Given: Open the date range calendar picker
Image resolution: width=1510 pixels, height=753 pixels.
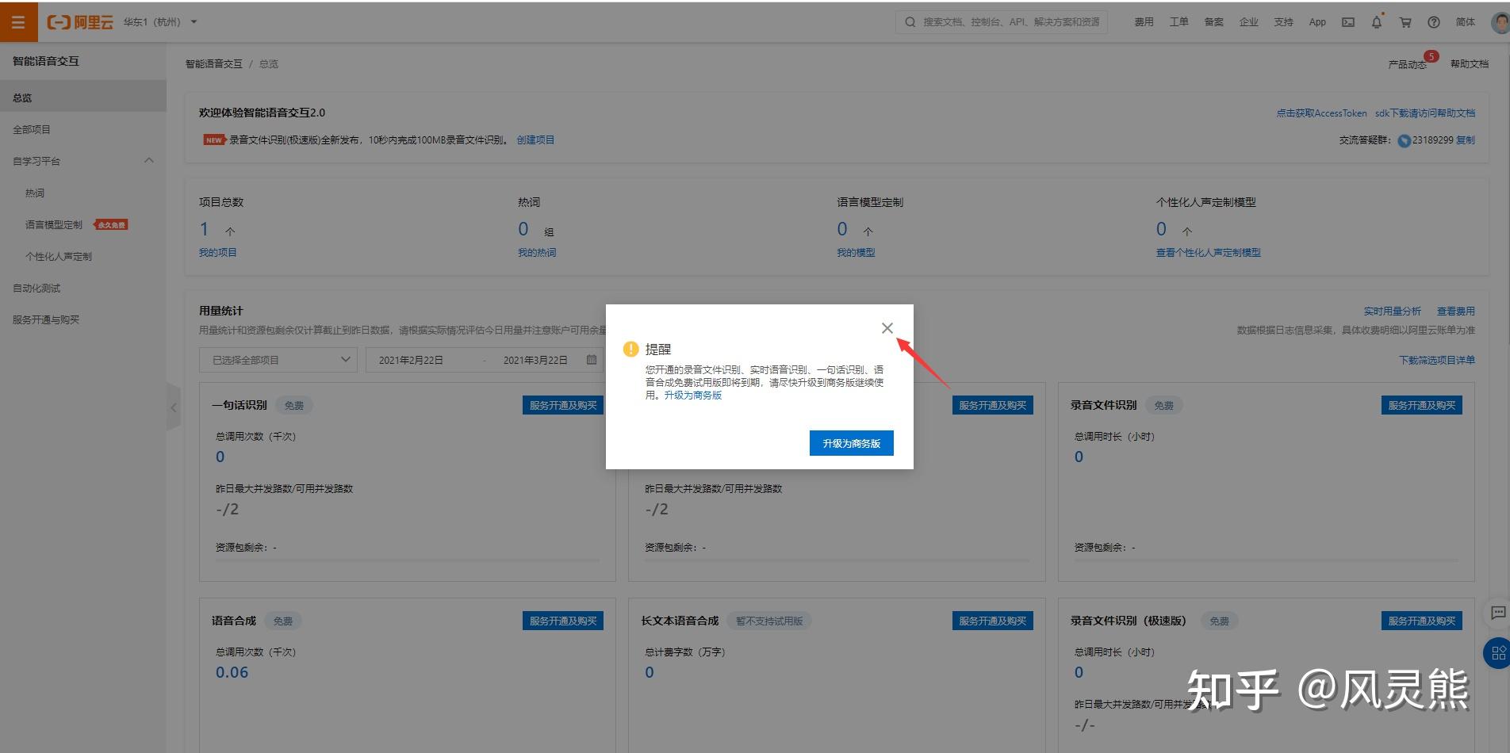Looking at the screenshot, I should point(591,359).
